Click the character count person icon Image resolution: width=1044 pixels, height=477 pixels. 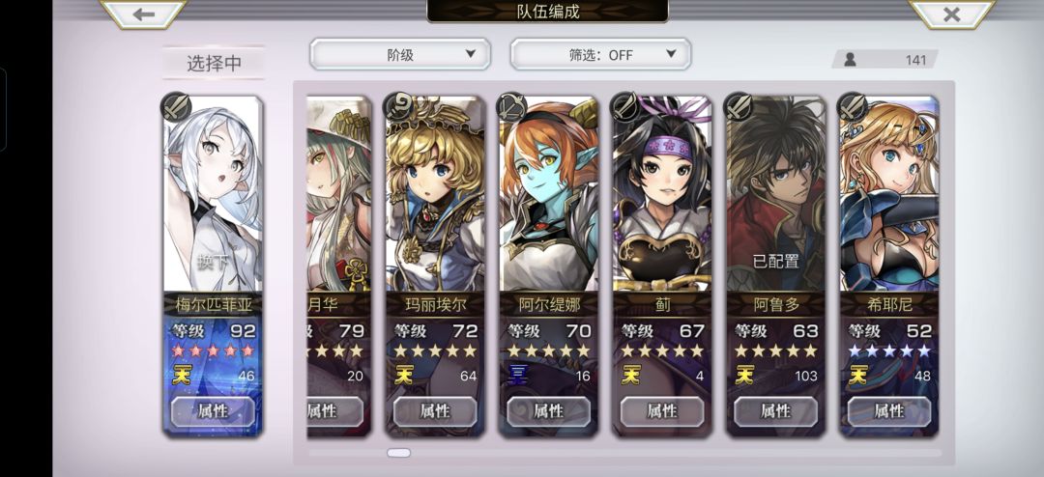pos(850,60)
